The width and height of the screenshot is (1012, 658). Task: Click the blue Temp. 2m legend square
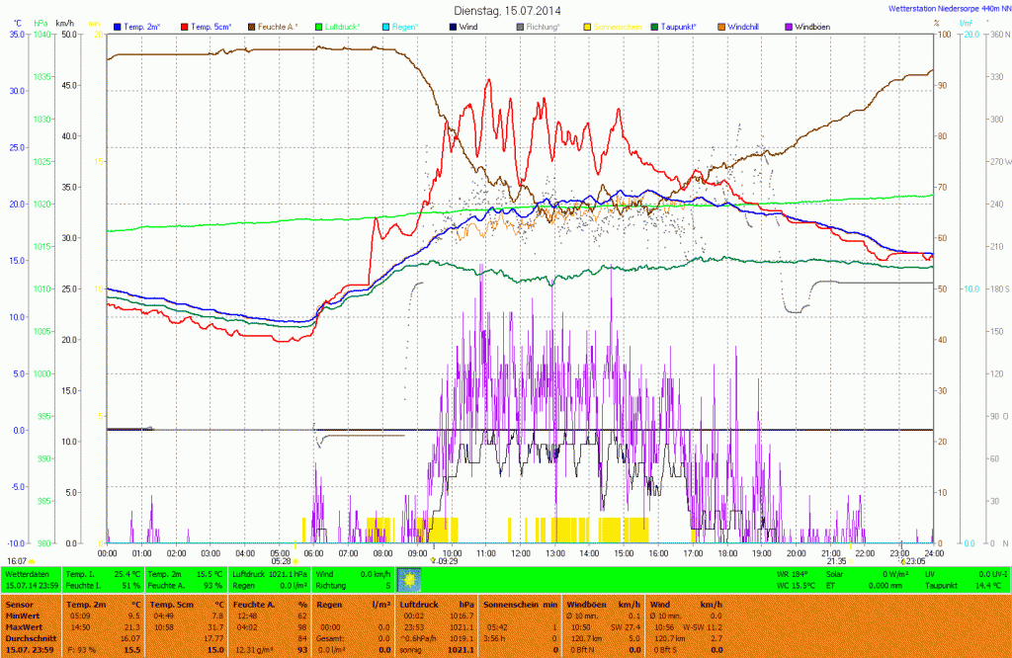point(119,26)
